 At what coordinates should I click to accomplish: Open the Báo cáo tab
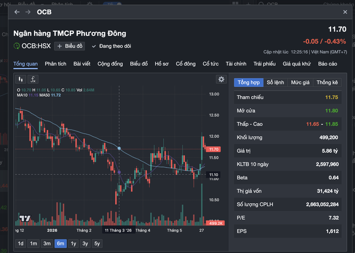click(x=328, y=64)
